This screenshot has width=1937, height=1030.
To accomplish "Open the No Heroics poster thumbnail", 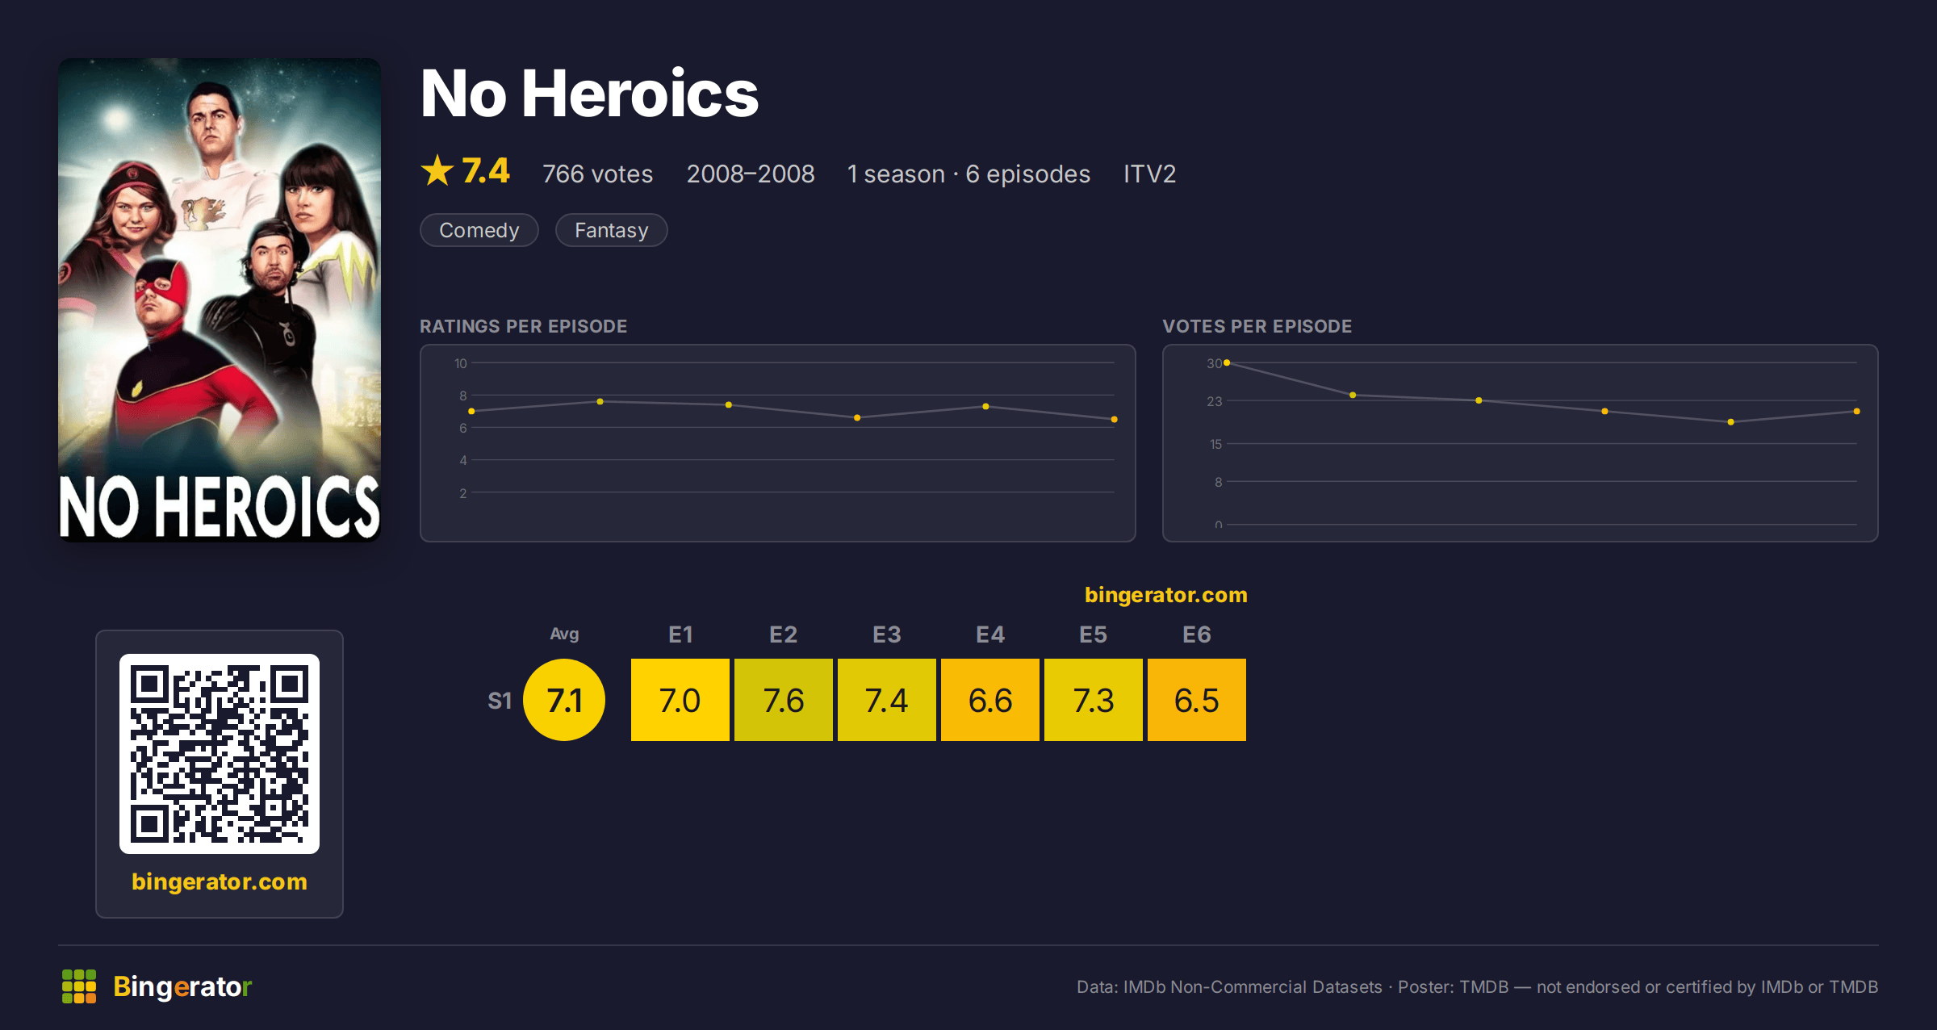I will coord(220,299).
